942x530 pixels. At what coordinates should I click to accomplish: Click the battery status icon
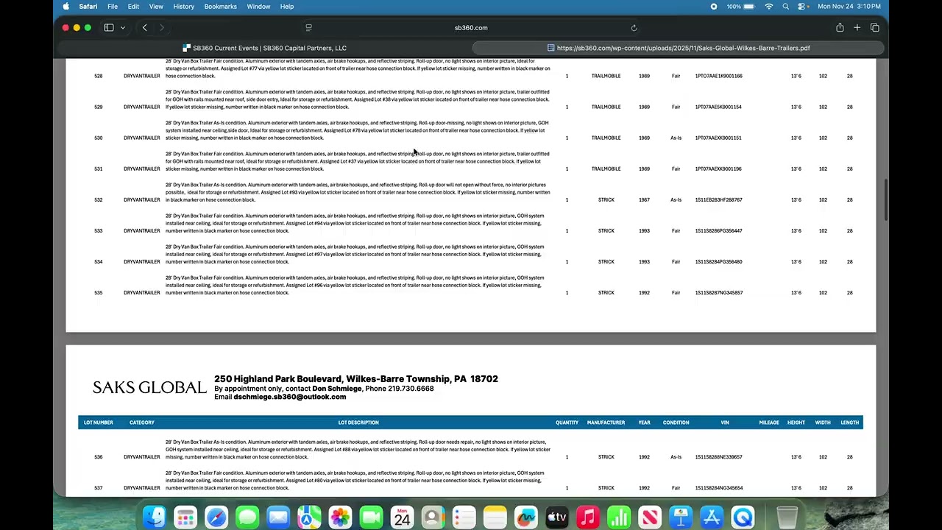pos(750,7)
